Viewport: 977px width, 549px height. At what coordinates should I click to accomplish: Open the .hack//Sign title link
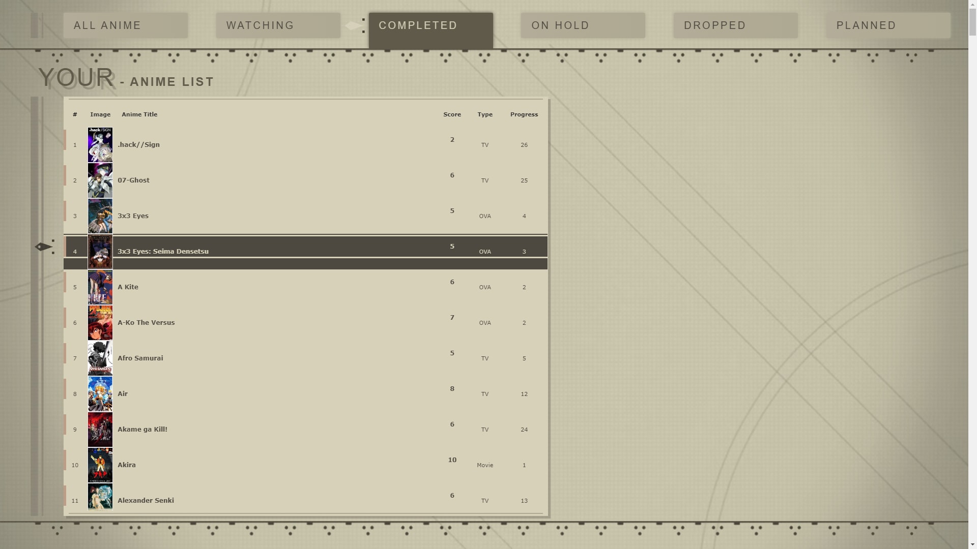click(138, 145)
